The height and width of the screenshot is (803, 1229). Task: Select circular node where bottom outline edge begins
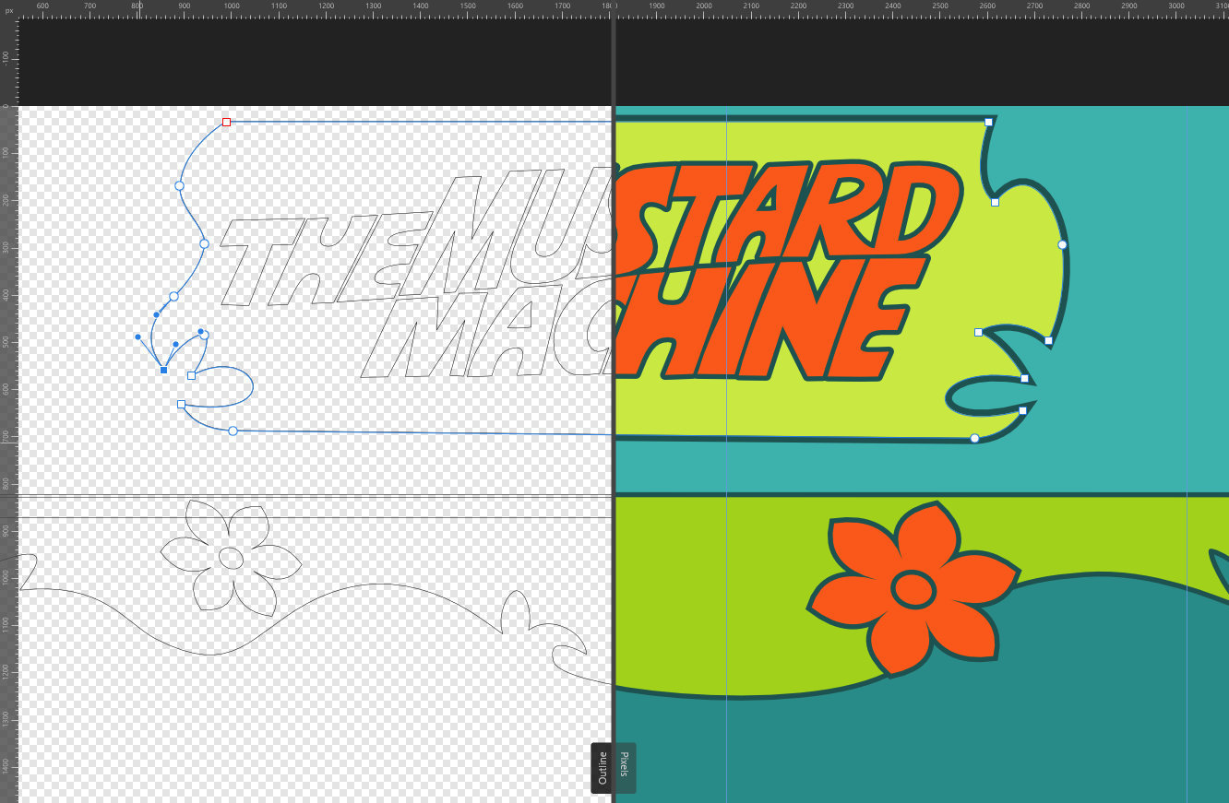(x=233, y=431)
